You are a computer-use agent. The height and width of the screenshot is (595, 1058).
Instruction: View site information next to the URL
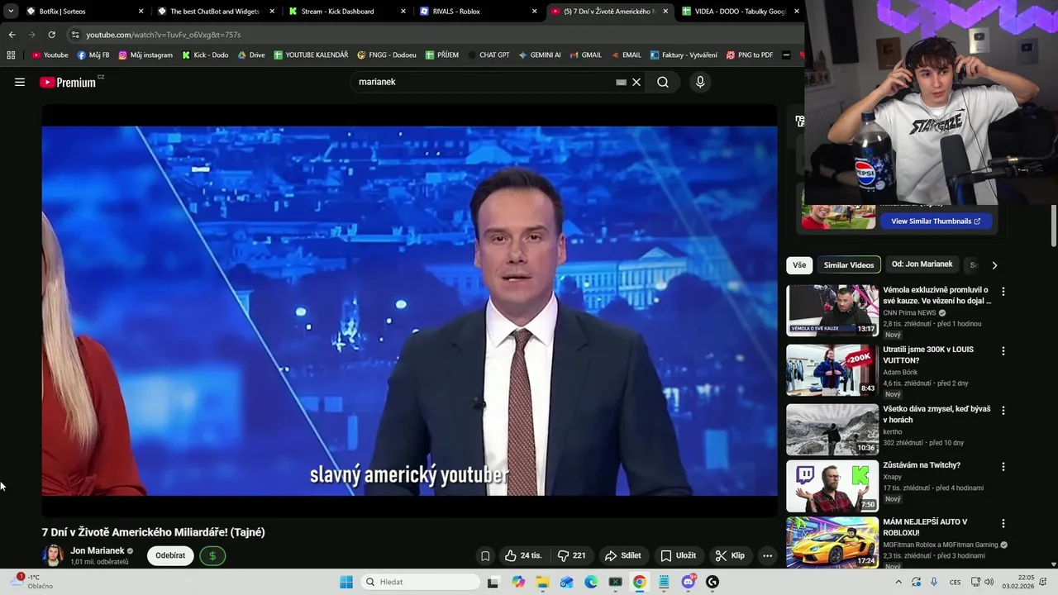tap(75, 35)
